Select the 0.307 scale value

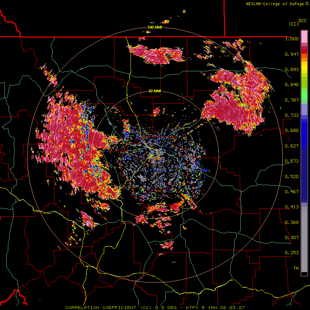tap(292, 238)
